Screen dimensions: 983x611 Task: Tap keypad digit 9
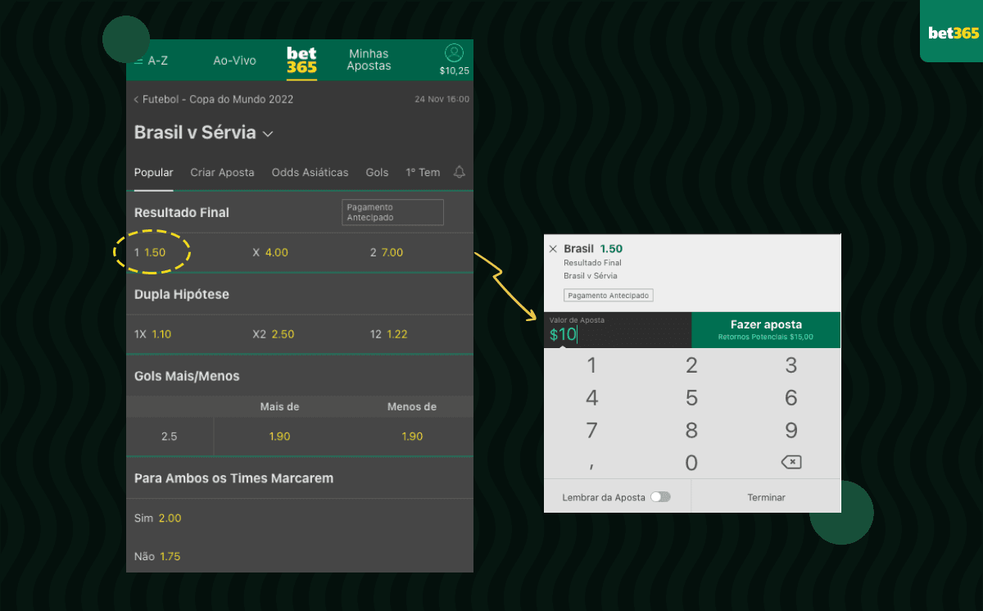coord(790,430)
